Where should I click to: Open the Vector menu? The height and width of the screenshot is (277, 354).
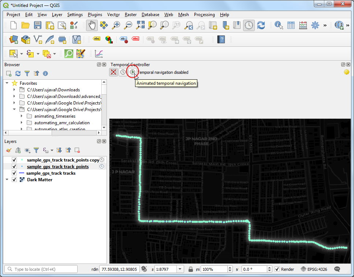tap(113, 15)
